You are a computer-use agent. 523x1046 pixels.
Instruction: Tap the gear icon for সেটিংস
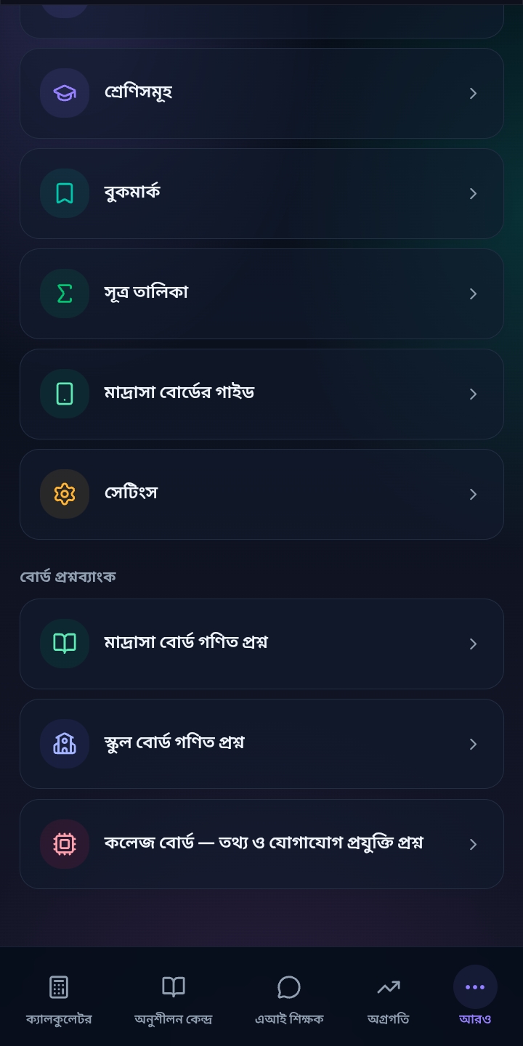(65, 494)
